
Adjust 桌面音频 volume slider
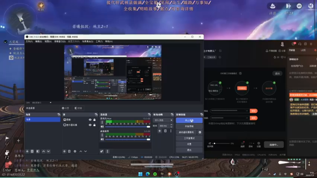tap(128, 139)
